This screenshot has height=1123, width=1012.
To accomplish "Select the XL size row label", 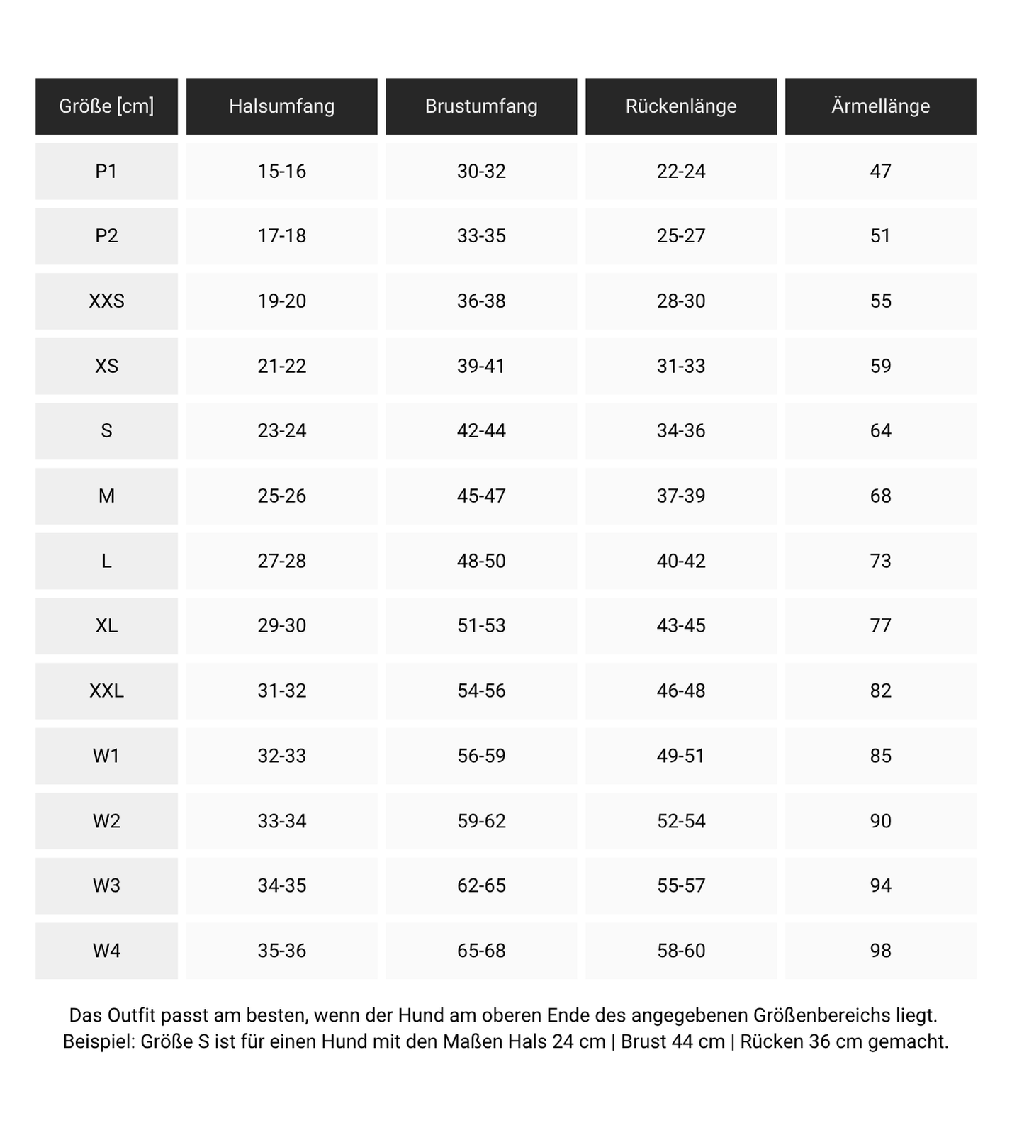I will [x=106, y=626].
